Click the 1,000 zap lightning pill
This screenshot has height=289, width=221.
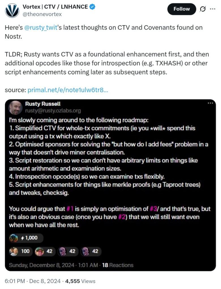tap(26, 238)
